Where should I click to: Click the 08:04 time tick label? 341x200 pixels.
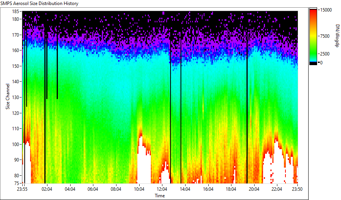(116, 189)
